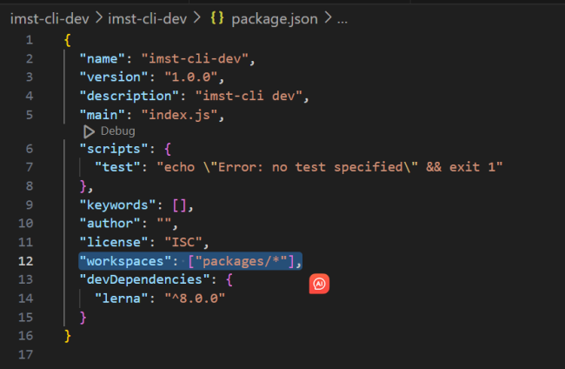Click the "description" key
565x369 pixels.
pos(129,96)
